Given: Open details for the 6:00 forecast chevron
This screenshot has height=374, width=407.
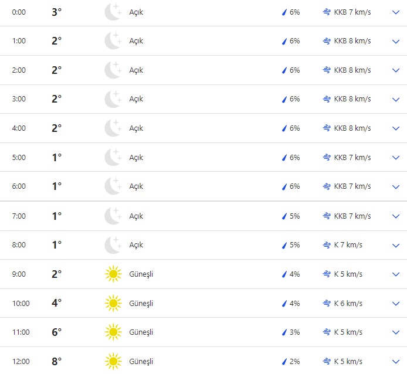Looking at the screenshot, I should coord(395,186).
